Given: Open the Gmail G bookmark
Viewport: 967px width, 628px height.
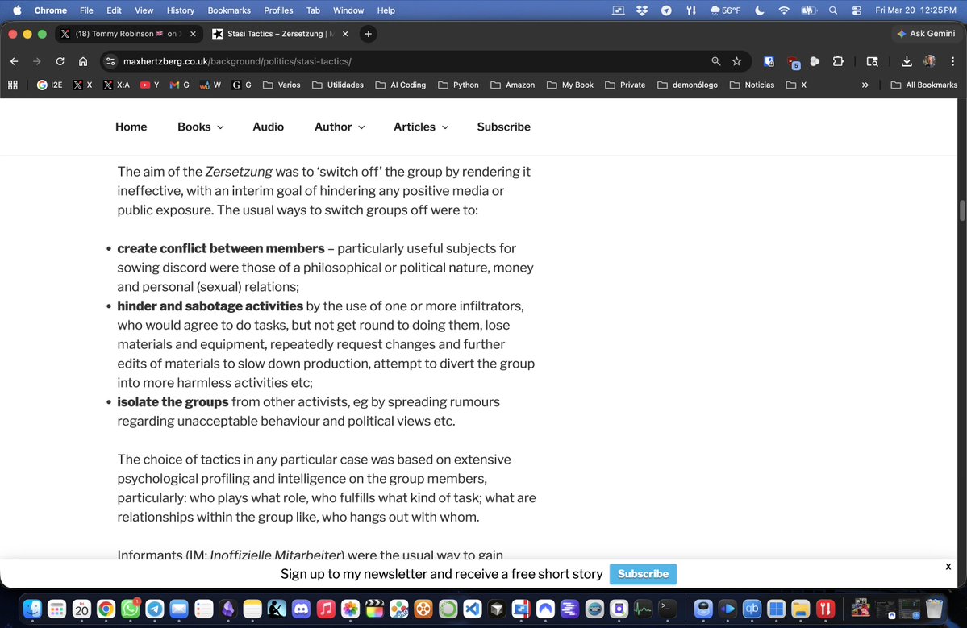Looking at the screenshot, I should (x=180, y=85).
